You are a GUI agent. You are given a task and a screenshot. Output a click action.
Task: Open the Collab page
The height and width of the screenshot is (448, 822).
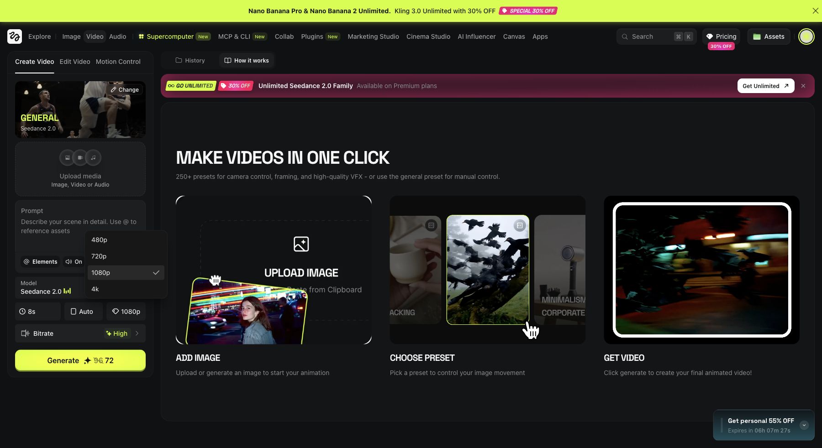[x=284, y=36]
